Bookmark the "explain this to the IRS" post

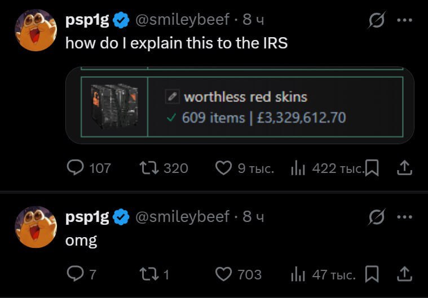[x=371, y=167]
